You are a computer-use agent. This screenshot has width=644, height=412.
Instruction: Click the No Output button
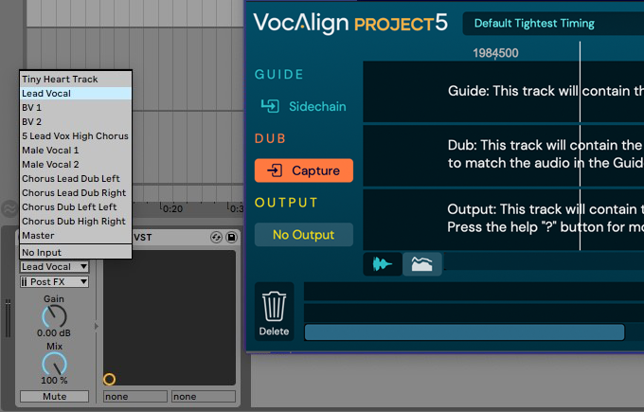[x=303, y=234]
